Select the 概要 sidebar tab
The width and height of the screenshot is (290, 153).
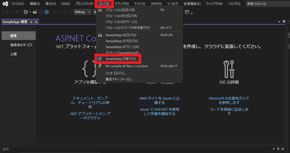pos(19,36)
